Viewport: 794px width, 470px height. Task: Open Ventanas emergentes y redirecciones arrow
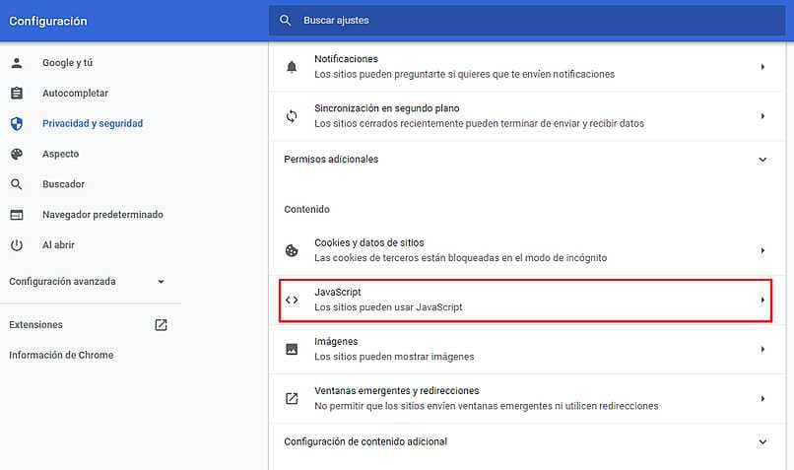762,399
